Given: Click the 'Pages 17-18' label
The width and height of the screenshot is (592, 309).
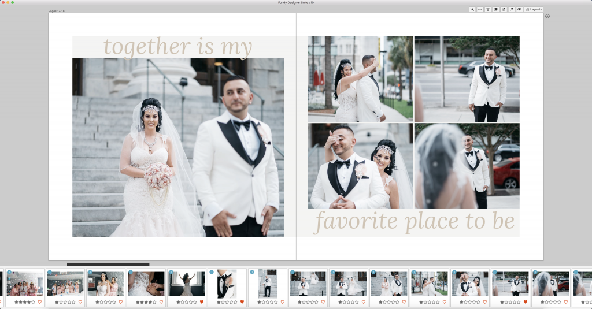Looking at the screenshot, I should coord(56,11).
